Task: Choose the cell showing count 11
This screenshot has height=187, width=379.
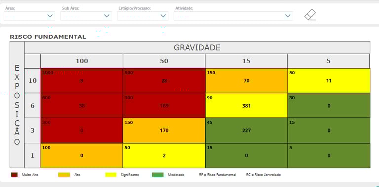Action: (x=329, y=81)
